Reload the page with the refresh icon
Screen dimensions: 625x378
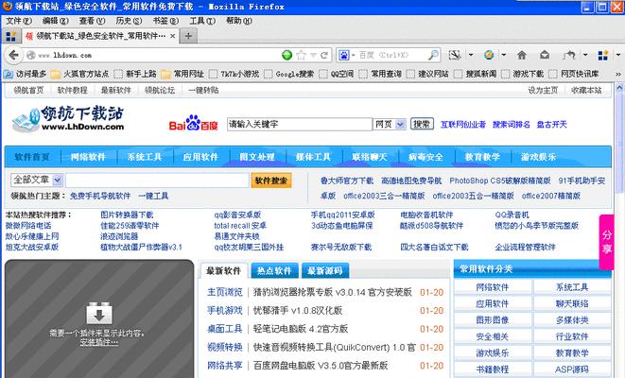[324, 56]
